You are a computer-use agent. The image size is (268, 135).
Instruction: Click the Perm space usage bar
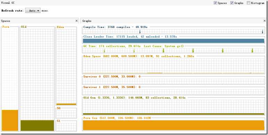(10, 120)
